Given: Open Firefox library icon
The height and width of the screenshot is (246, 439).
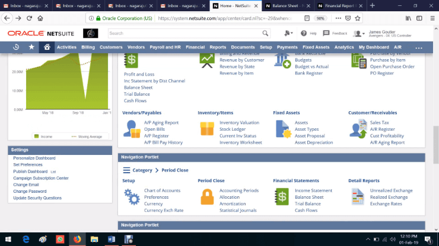Looking at the screenshot, I should point(408,18).
